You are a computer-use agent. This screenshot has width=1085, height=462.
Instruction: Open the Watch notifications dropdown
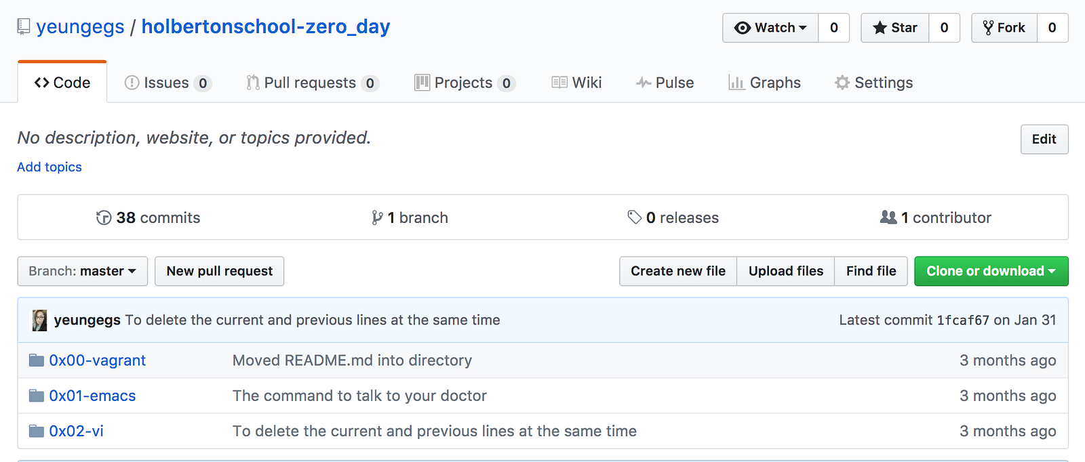click(x=771, y=28)
